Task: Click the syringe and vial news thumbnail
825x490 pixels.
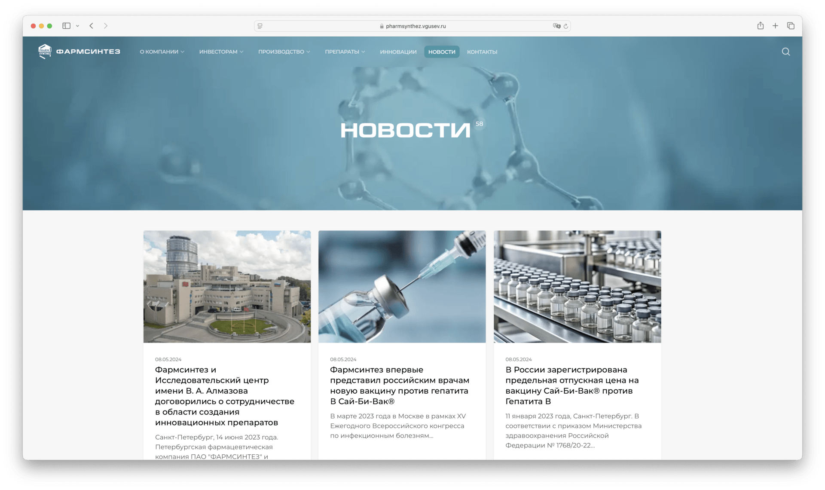Action: pos(402,286)
